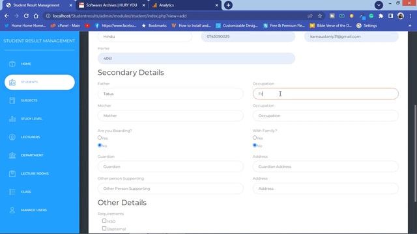The width and height of the screenshot is (417, 234).
Task: Open the Lecturers sidebar item
Action: [x=31, y=137]
